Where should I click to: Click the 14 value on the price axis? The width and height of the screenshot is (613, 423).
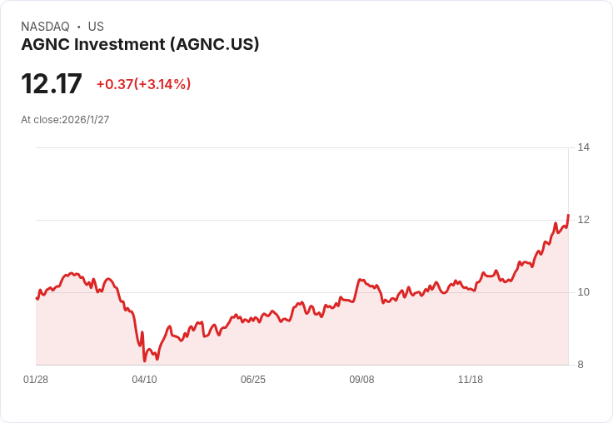coord(584,147)
